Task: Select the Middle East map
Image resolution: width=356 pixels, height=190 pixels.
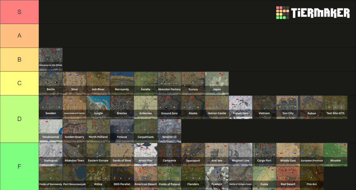Action: (288, 155)
